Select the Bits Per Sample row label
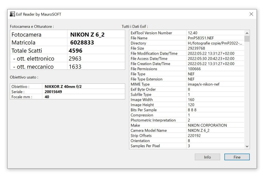 [x=144, y=110]
